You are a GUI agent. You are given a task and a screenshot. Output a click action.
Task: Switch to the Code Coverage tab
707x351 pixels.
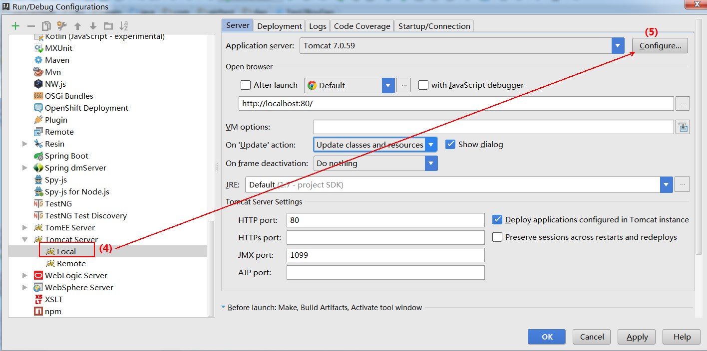tap(362, 26)
